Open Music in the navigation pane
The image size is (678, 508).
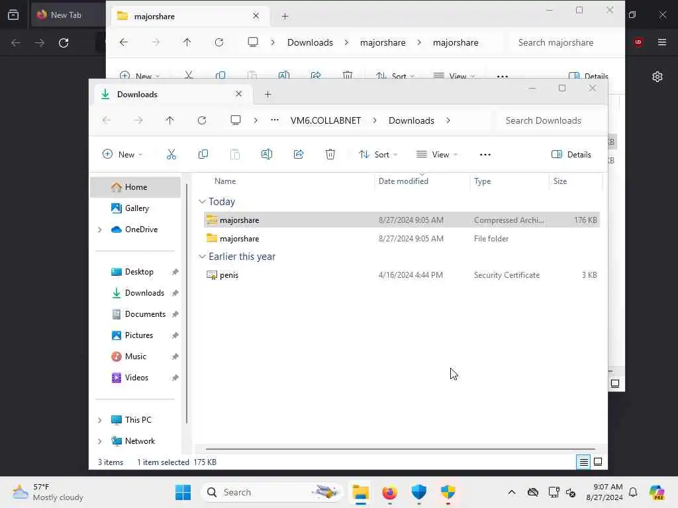pyautogui.click(x=135, y=357)
